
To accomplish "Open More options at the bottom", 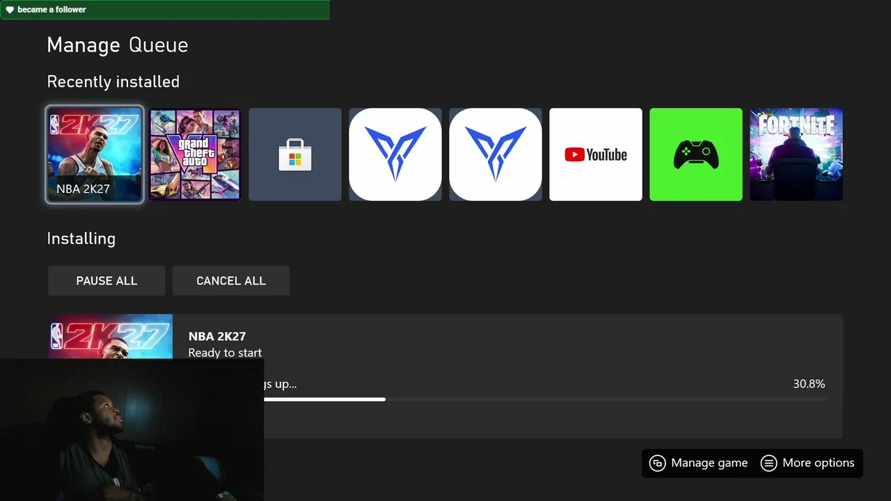I will (x=807, y=463).
